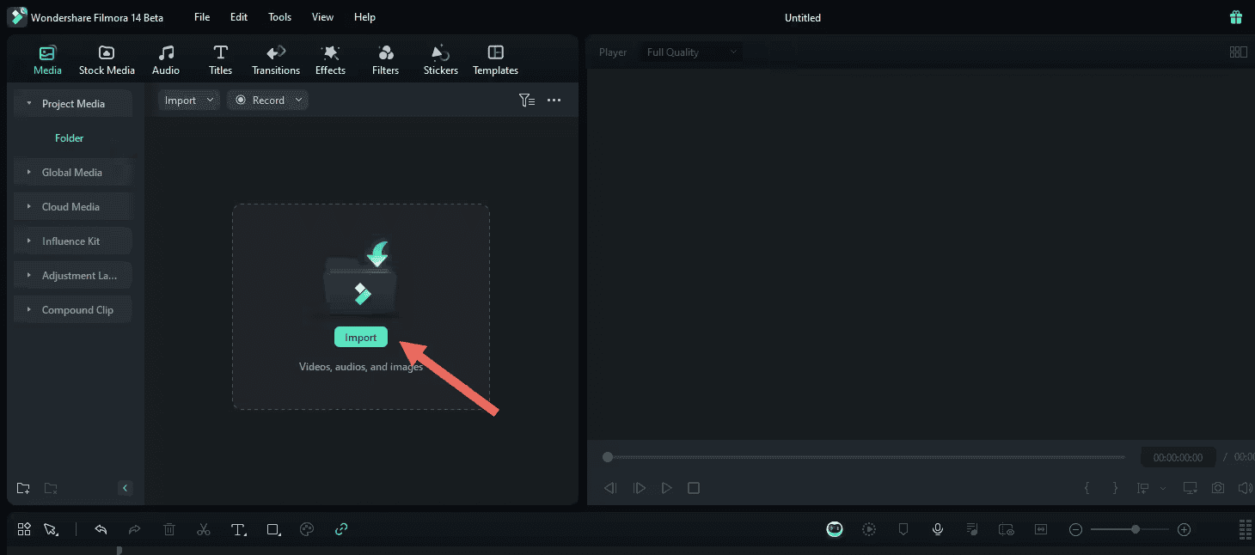Zoom in the timeline with plus

[x=1184, y=529]
